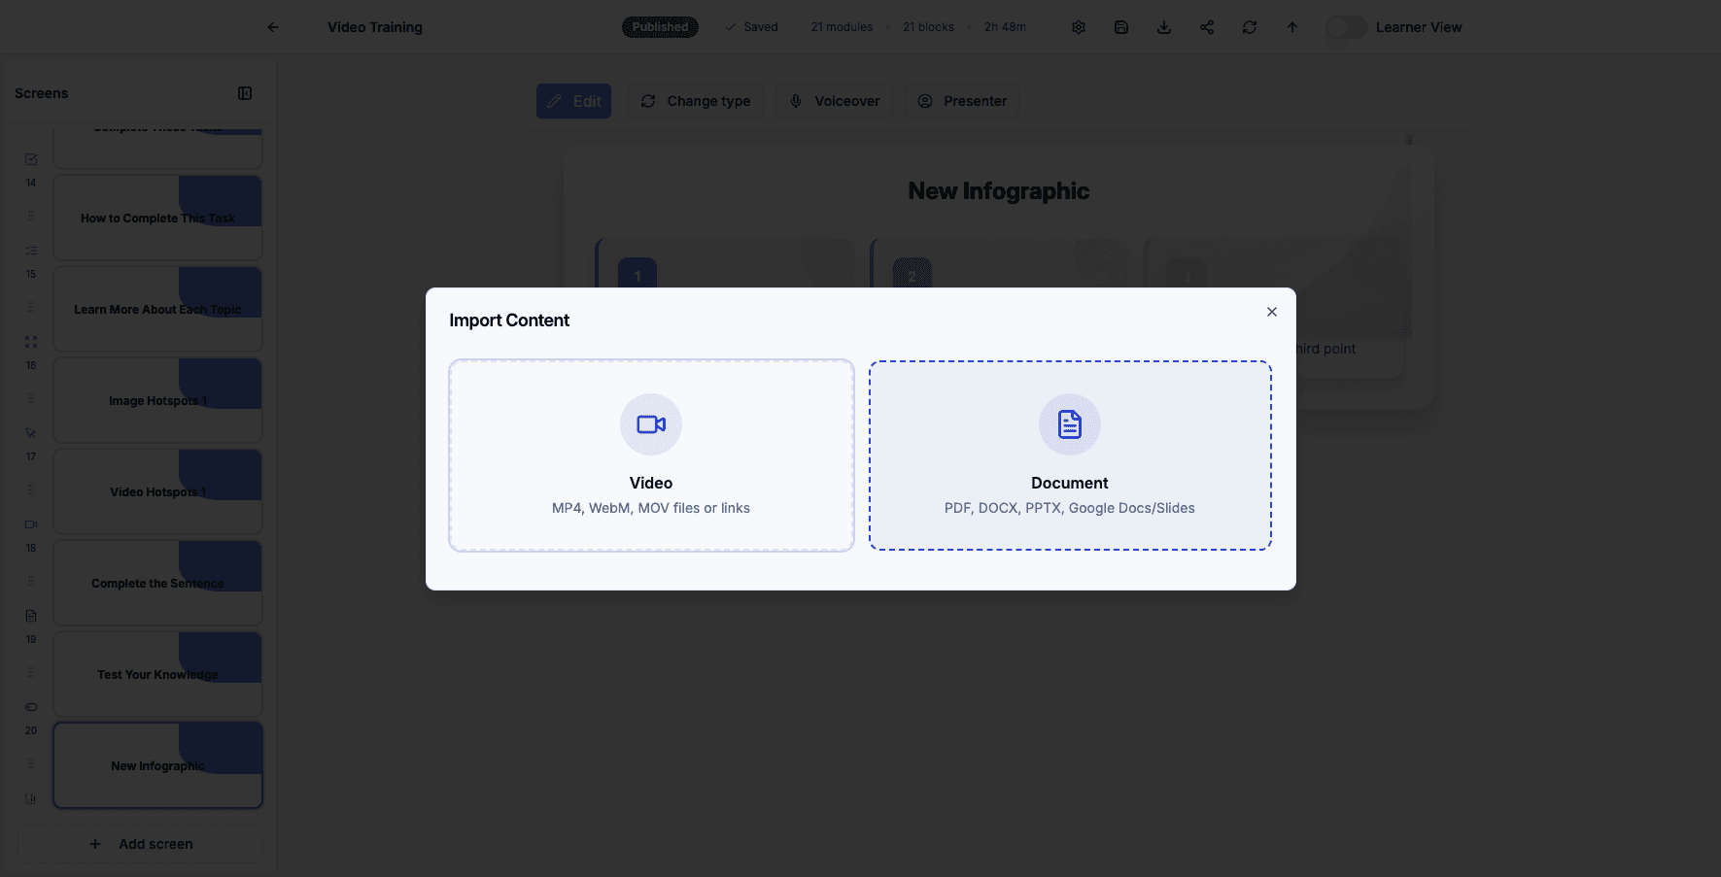Viewport: 1721px width, 877px height.
Task: Choose the Document import option
Action: pyautogui.click(x=1070, y=455)
